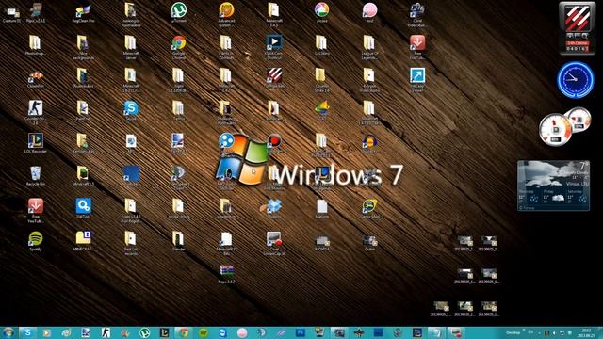
Task: Open the LOL Recorder desktop shortcut
Action: 36,143
